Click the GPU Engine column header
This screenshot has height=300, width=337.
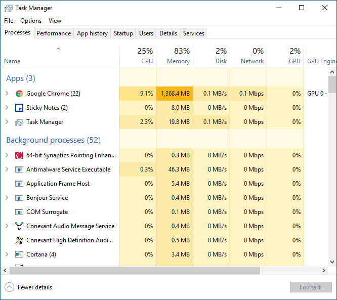tap(320, 56)
